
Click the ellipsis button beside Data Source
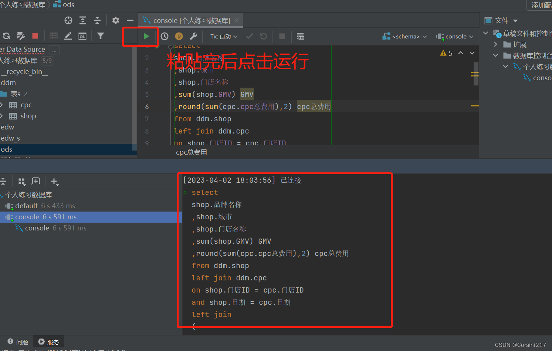point(54,50)
